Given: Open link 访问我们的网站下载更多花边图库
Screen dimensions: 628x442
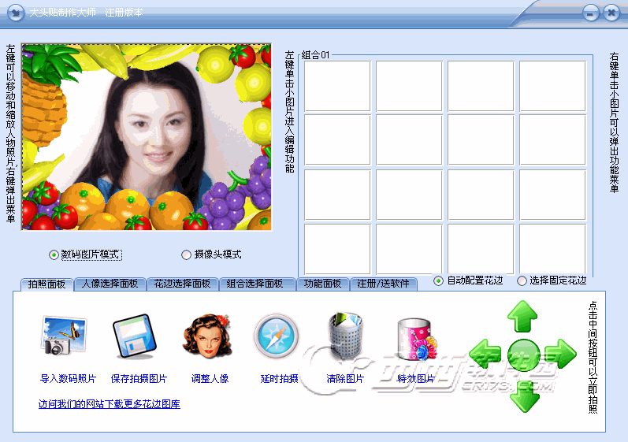Looking at the screenshot, I should [110, 404].
